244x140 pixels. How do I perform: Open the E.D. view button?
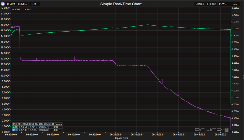coord(235,4)
